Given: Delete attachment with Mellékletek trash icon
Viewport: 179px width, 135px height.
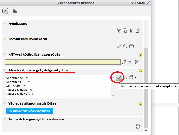Looking at the screenshot, I should point(125,30).
